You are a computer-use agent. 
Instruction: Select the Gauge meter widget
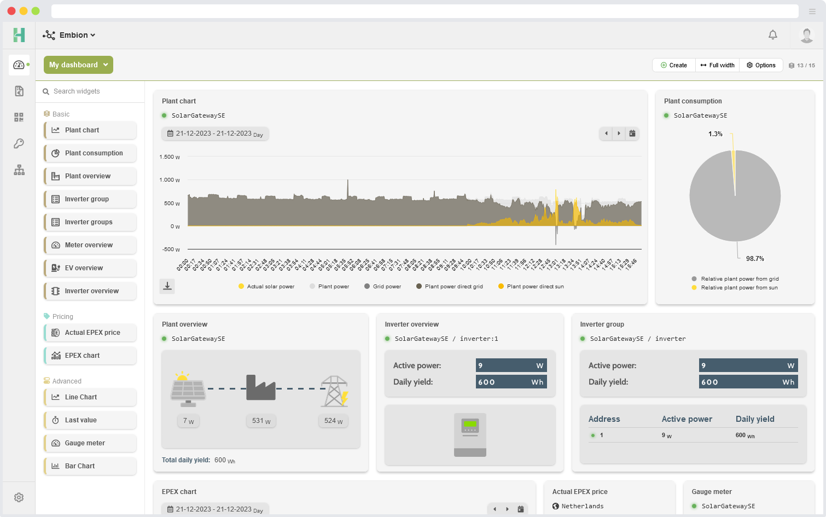[x=90, y=443]
